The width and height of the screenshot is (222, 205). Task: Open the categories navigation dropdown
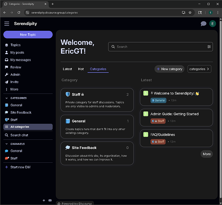pyautogui.click(x=199, y=69)
